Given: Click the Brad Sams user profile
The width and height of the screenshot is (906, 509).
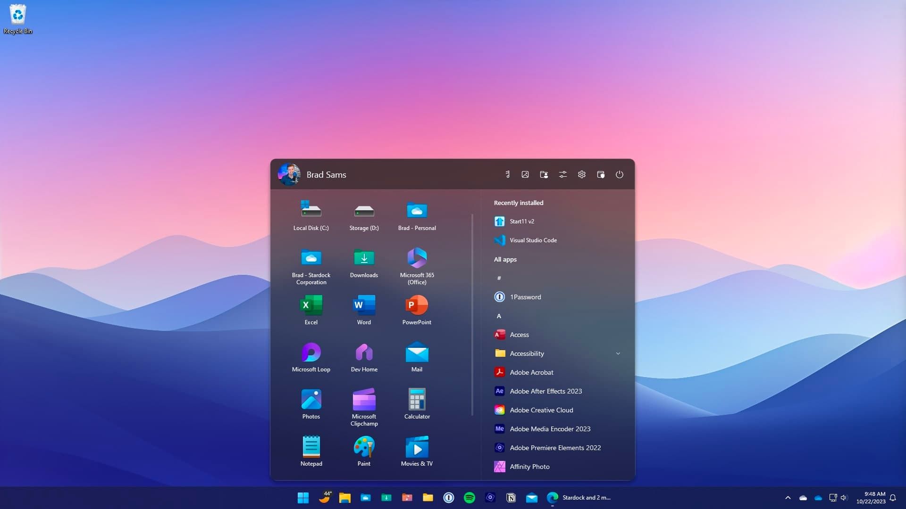Looking at the screenshot, I should [312, 174].
